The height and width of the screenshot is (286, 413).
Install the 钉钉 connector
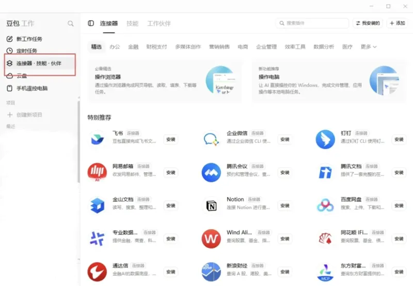[399, 139]
